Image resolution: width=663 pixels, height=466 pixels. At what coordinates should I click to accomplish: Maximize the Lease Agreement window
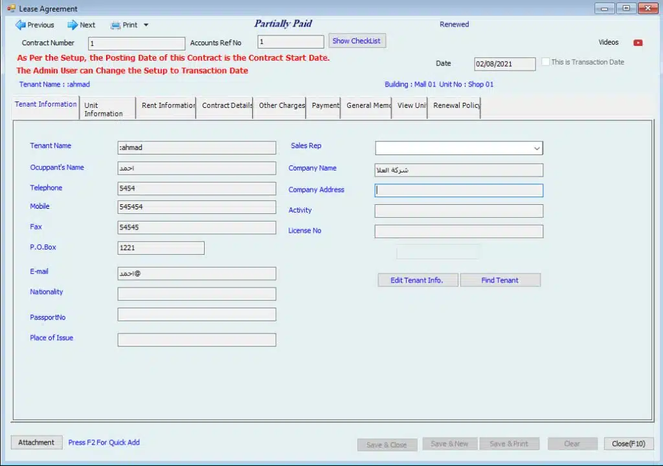[626, 8]
